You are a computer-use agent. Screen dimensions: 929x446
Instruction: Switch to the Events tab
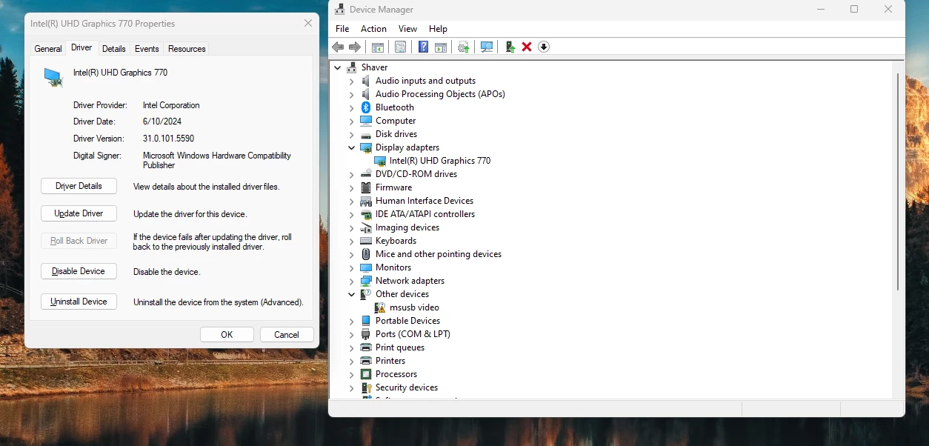click(147, 49)
